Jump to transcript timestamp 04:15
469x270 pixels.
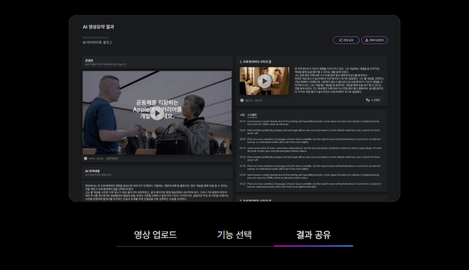click(x=243, y=184)
